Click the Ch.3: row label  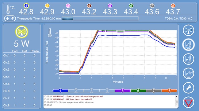click(x=7, y=70)
